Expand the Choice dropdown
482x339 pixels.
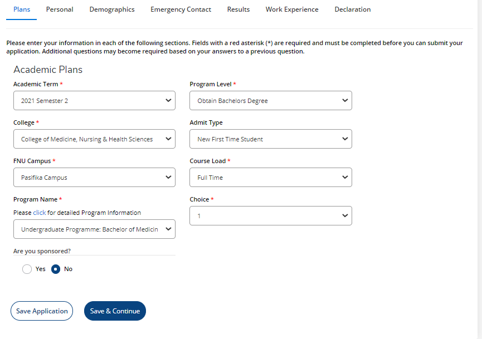pos(271,216)
